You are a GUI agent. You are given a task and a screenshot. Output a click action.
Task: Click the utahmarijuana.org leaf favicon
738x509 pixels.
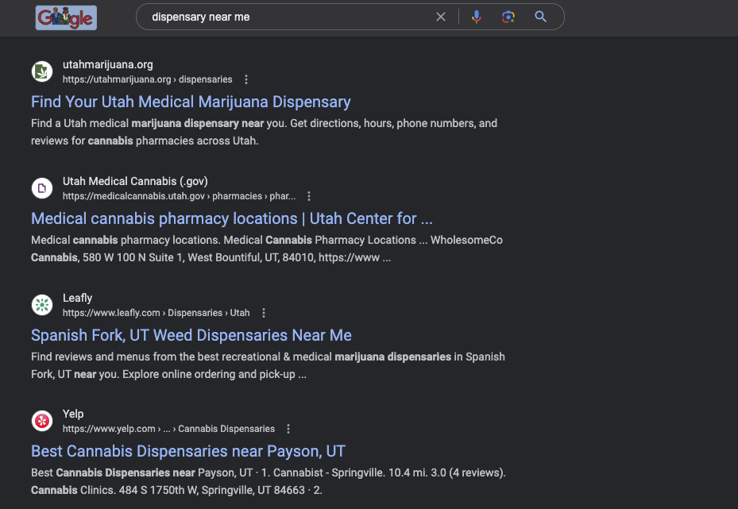tap(42, 71)
